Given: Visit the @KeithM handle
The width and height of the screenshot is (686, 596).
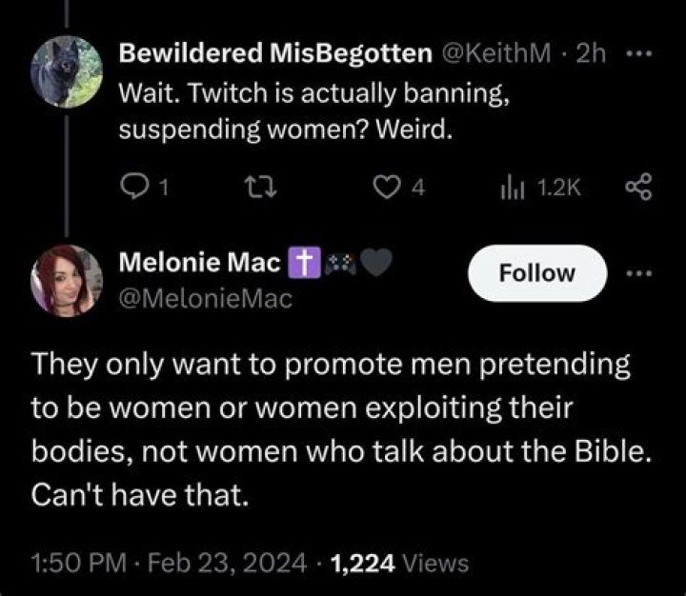Looking at the screenshot, I should pyautogui.click(x=496, y=53).
